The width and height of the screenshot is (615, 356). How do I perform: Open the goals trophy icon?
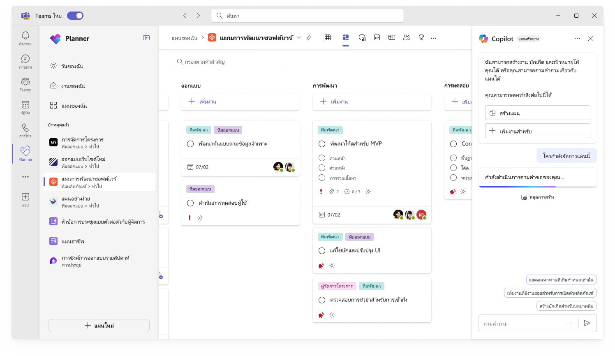421,37
